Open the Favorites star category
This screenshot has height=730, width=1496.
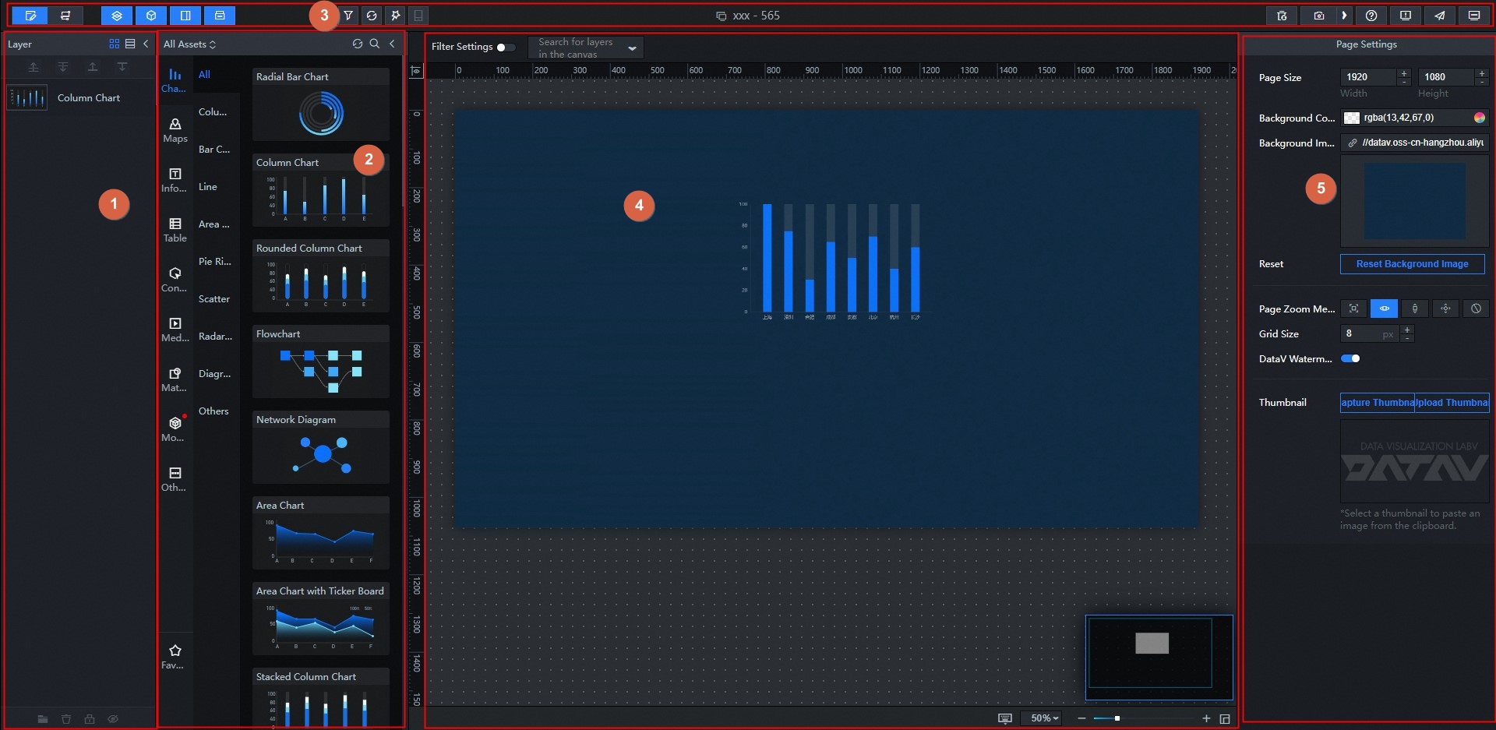[175, 656]
